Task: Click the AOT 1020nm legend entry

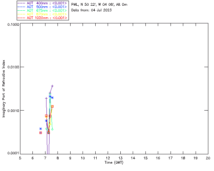Action: point(42,18)
